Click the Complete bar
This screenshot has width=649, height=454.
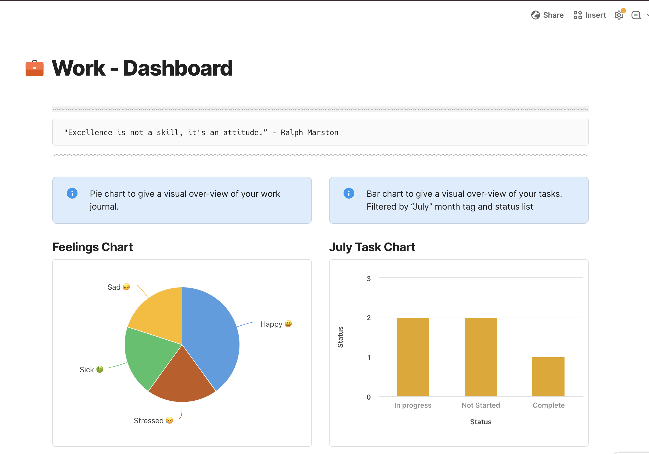[x=548, y=377]
